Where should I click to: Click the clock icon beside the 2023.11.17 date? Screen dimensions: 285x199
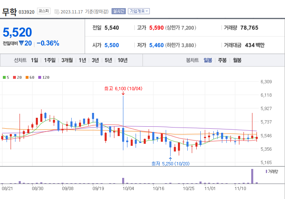pos(57,12)
